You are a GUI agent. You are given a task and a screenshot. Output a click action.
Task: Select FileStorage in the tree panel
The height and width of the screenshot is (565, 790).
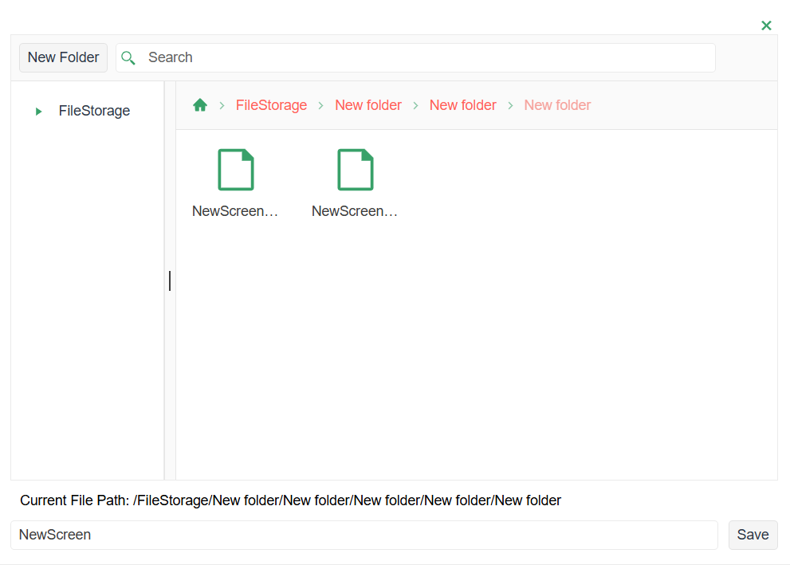[x=94, y=111]
